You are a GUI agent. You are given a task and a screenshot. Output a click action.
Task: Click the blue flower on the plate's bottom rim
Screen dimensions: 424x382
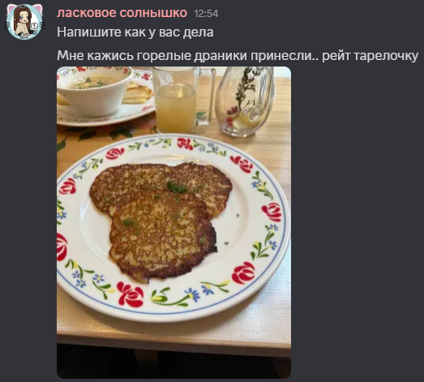click(x=192, y=294)
